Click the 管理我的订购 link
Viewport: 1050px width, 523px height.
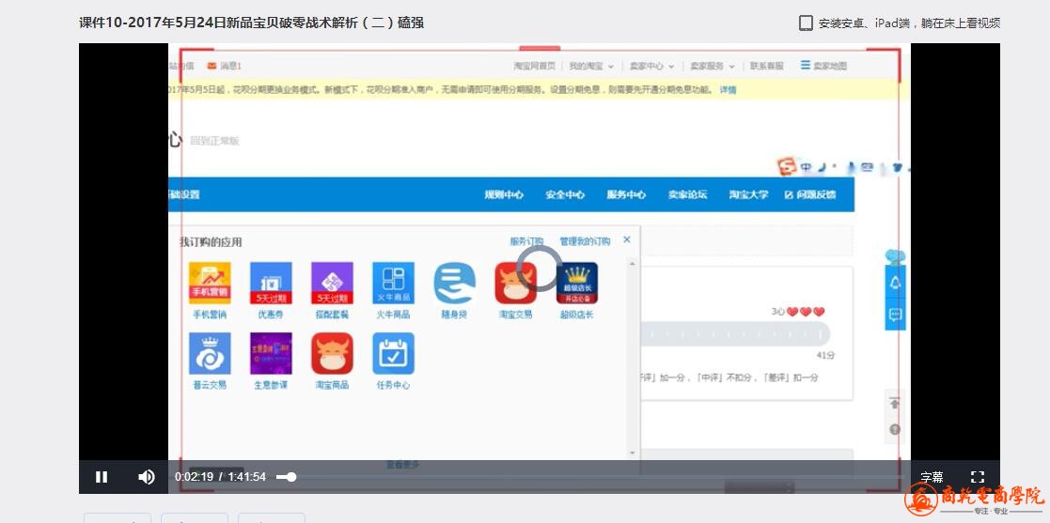click(x=585, y=242)
